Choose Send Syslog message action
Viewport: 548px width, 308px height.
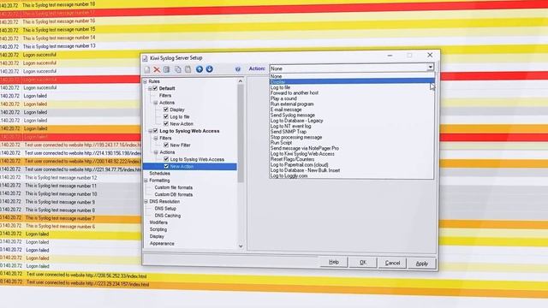point(352,115)
